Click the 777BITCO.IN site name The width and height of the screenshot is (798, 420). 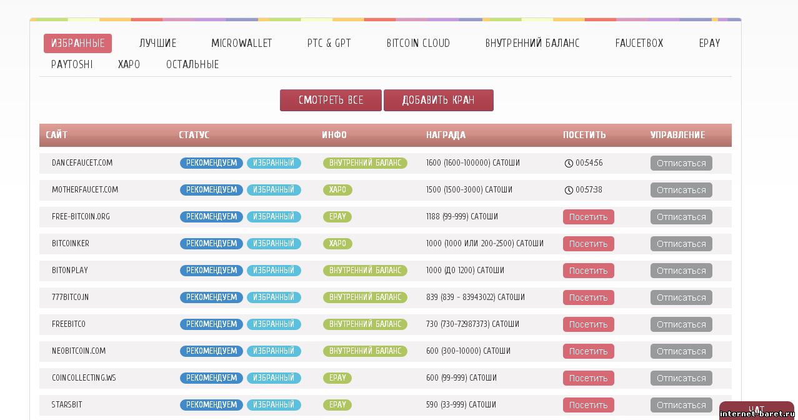(70, 297)
